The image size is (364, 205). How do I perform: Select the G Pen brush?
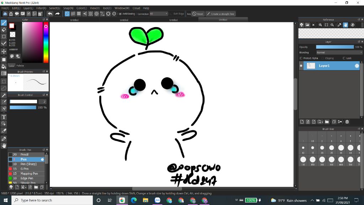[26, 169]
